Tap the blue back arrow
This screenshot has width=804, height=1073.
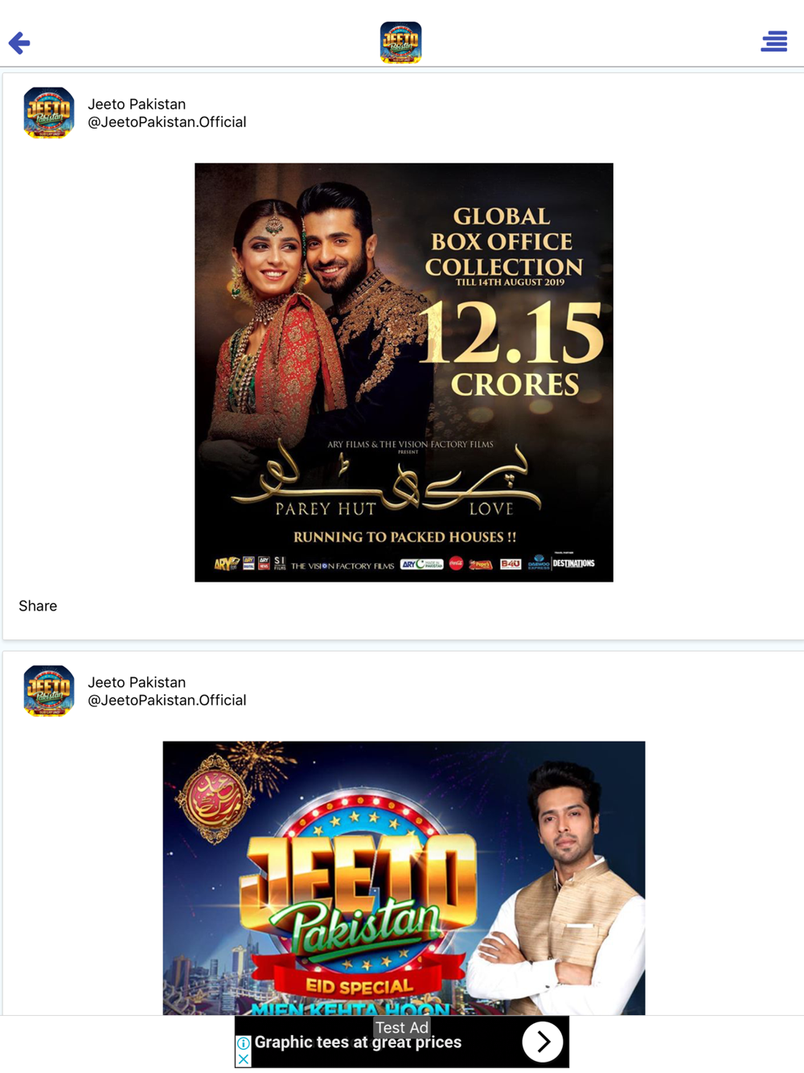pyautogui.click(x=19, y=43)
